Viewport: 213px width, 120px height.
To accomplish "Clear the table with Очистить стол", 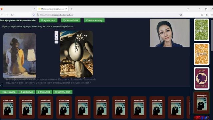I will coord(63,92).
